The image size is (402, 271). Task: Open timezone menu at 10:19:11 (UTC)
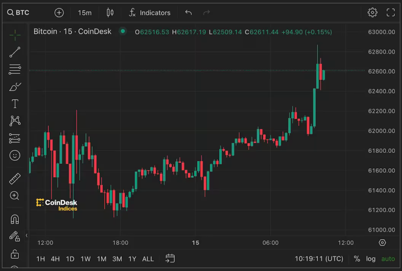[319, 259]
